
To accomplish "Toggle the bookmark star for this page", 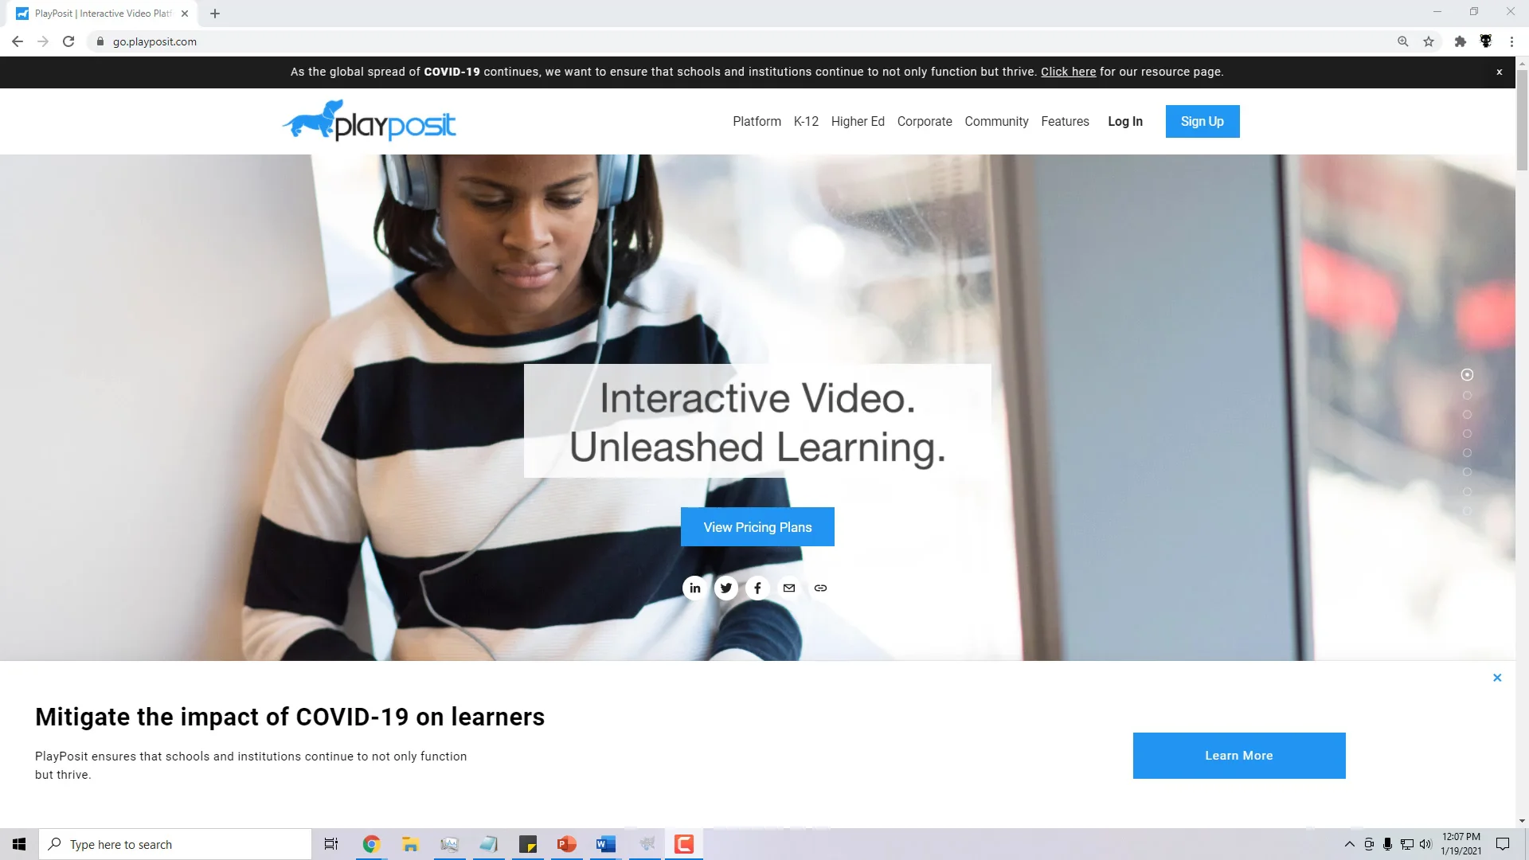I will point(1429,41).
